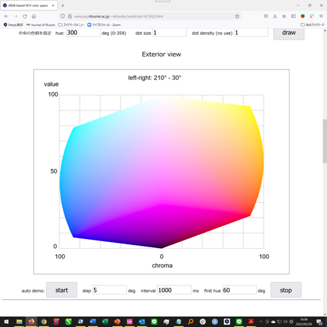Save page to Pocket icon
The width and height of the screenshot is (327, 327).
266,16
